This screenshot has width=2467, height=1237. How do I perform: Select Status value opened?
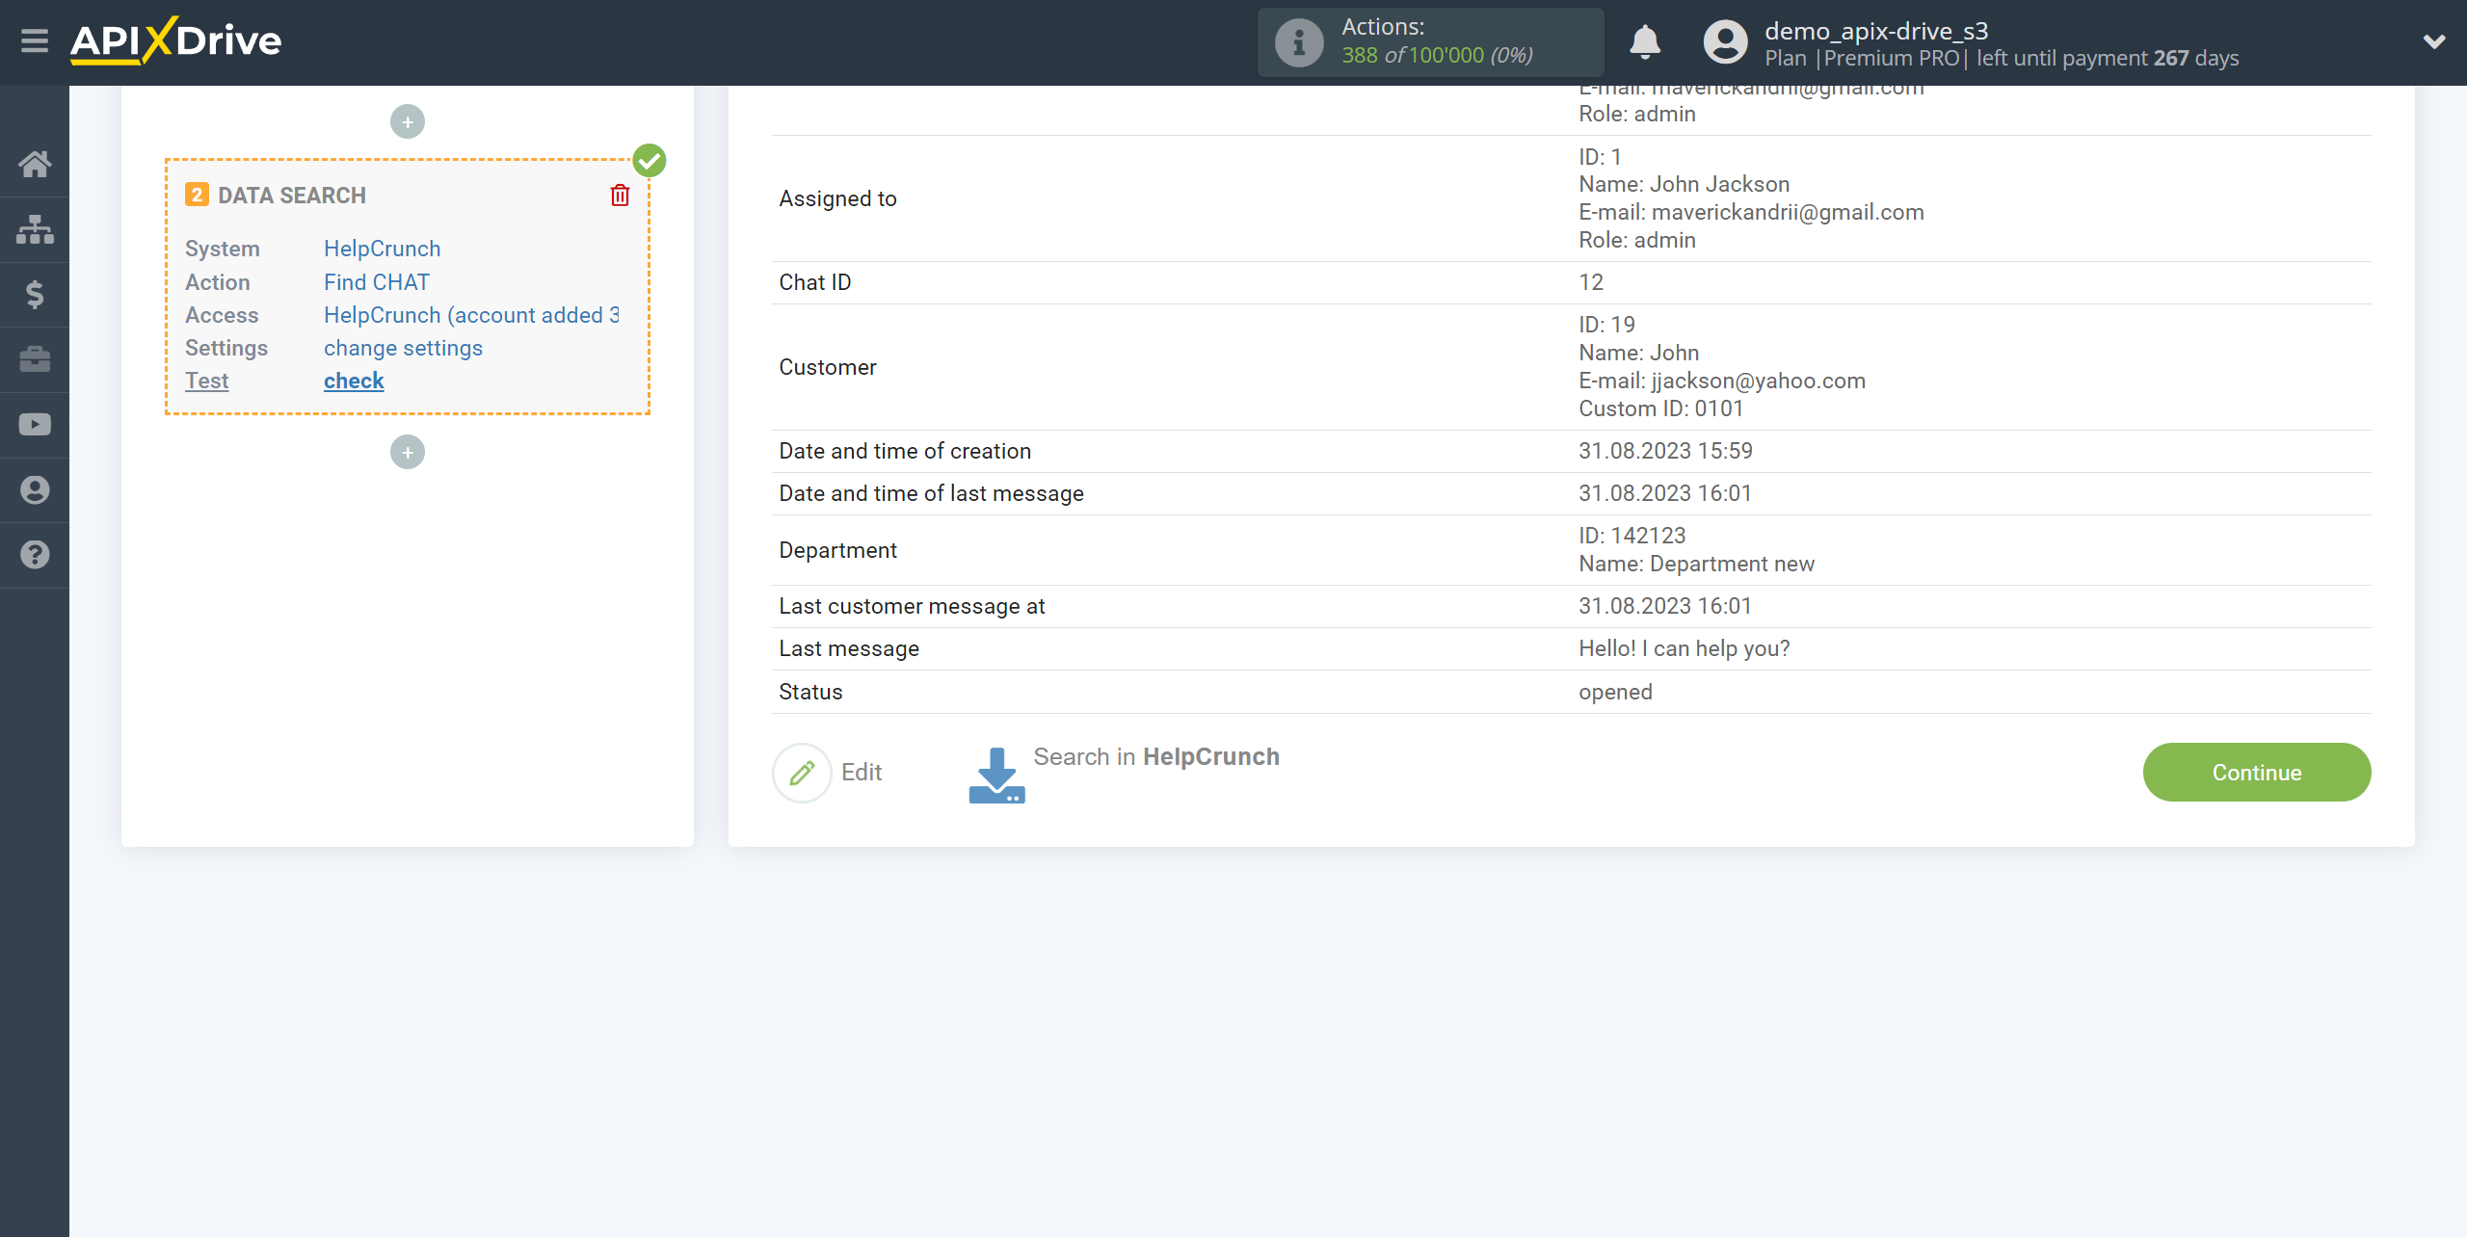1615,692
